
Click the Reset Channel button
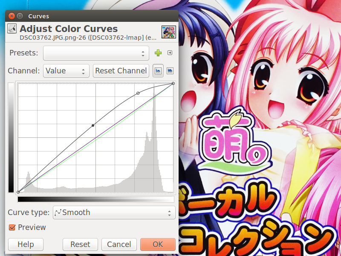point(121,71)
